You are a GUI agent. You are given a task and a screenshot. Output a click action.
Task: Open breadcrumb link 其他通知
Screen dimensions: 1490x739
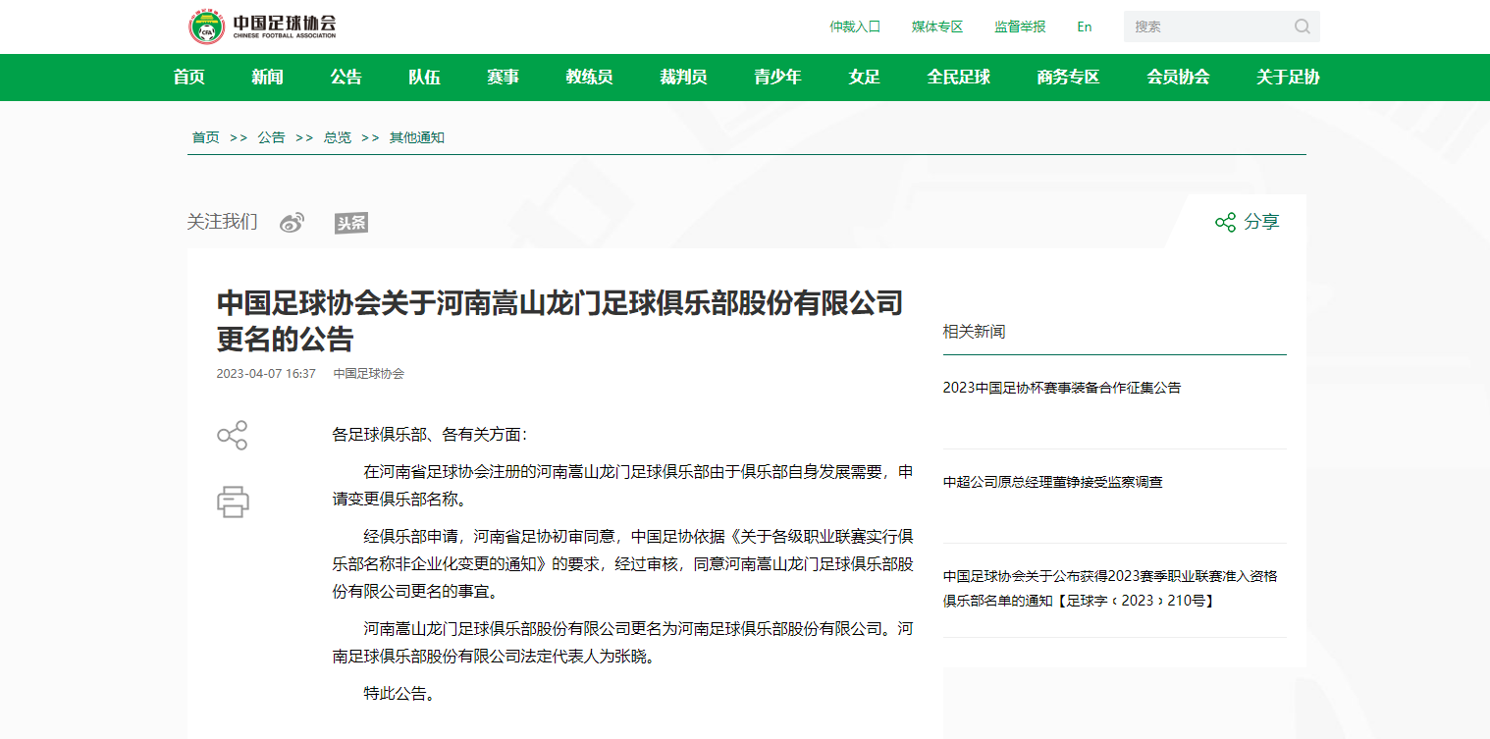coord(416,137)
